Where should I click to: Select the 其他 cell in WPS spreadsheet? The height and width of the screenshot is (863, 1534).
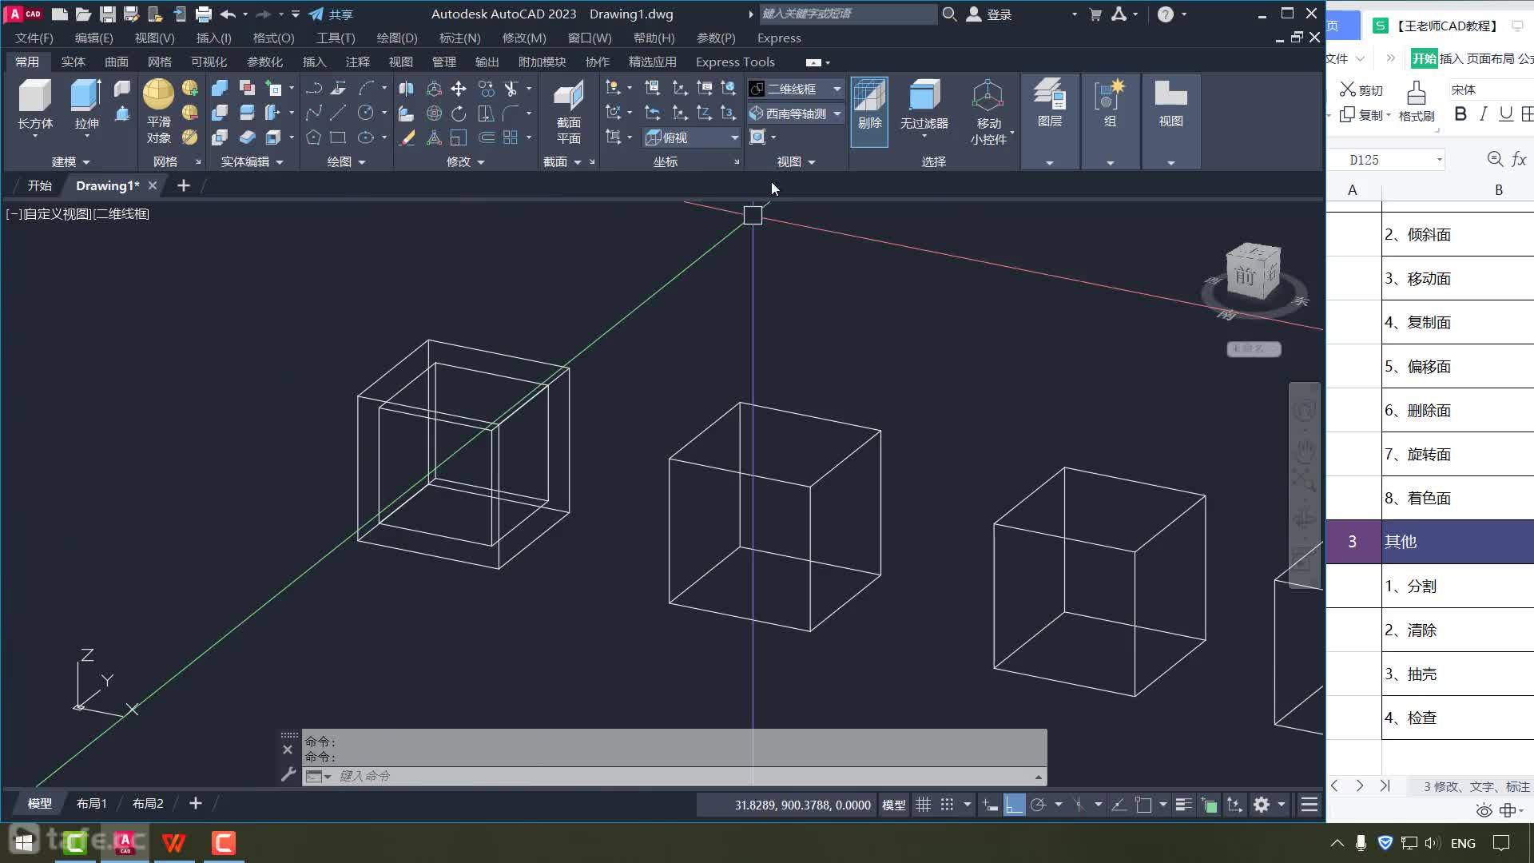[1458, 542]
